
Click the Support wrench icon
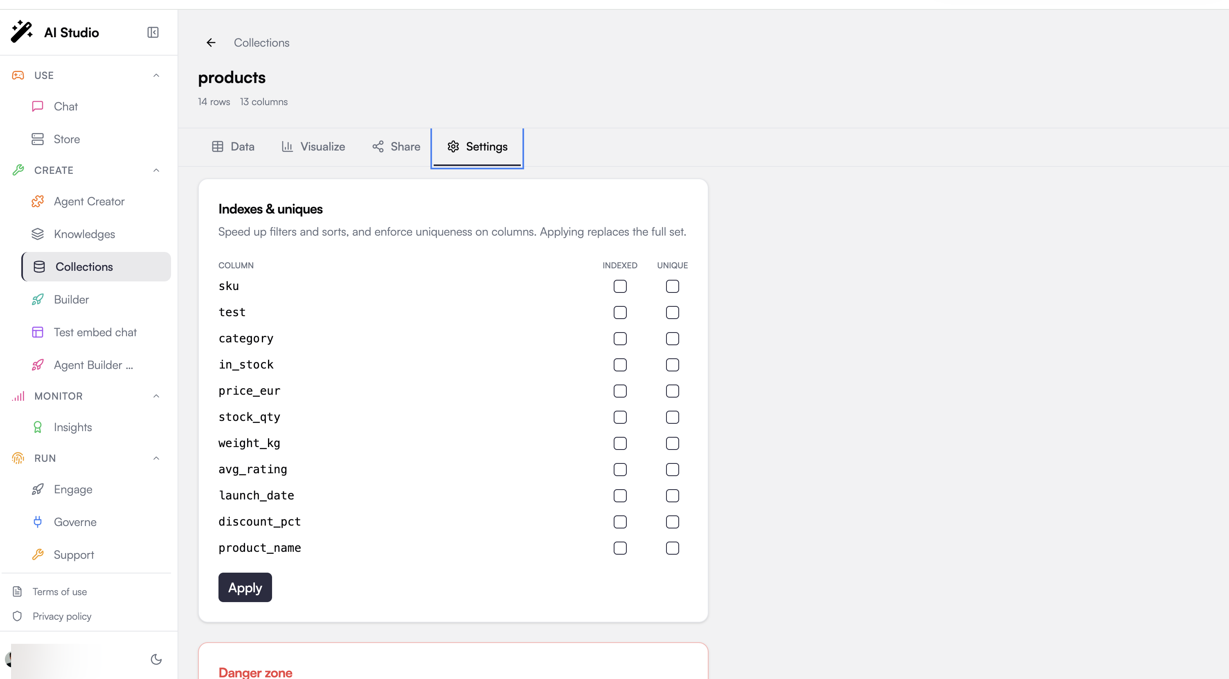pyautogui.click(x=38, y=555)
